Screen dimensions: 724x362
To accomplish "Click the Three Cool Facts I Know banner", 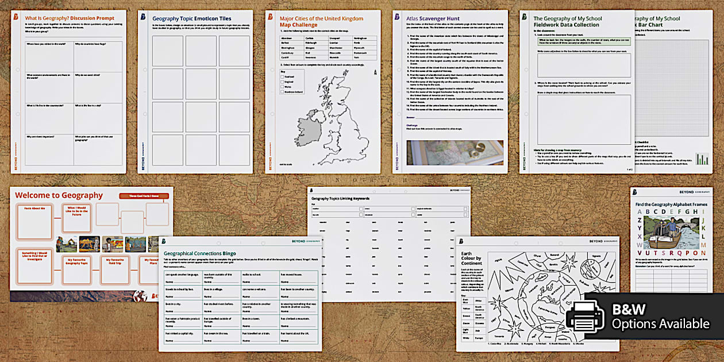I will click(144, 195).
